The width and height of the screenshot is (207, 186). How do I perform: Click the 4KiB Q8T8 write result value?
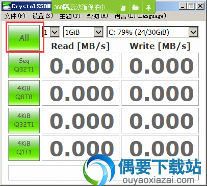tap(160, 93)
